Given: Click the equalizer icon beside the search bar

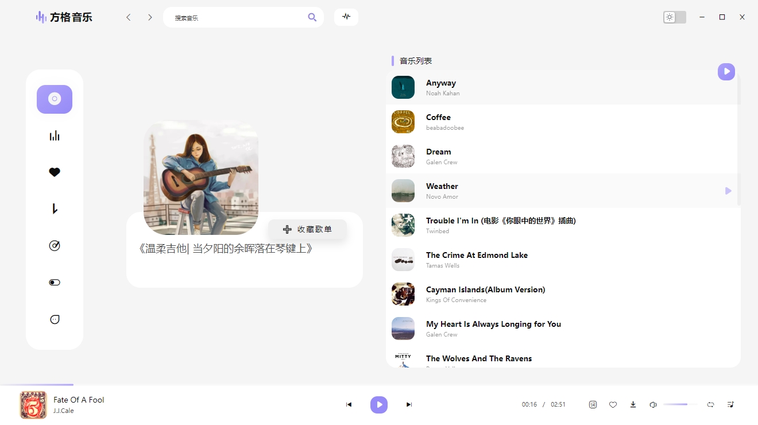Looking at the screenshot, I should coord(346,17).
